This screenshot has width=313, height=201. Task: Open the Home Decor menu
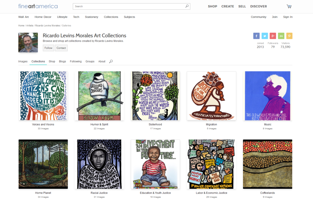(43, 17)
